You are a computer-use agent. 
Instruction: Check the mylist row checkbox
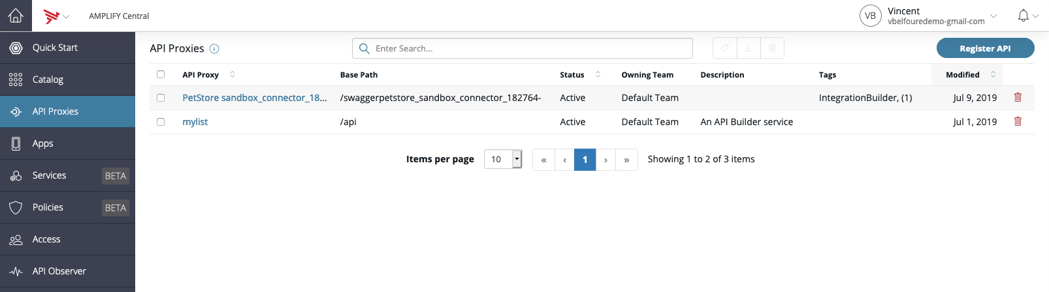161,122
